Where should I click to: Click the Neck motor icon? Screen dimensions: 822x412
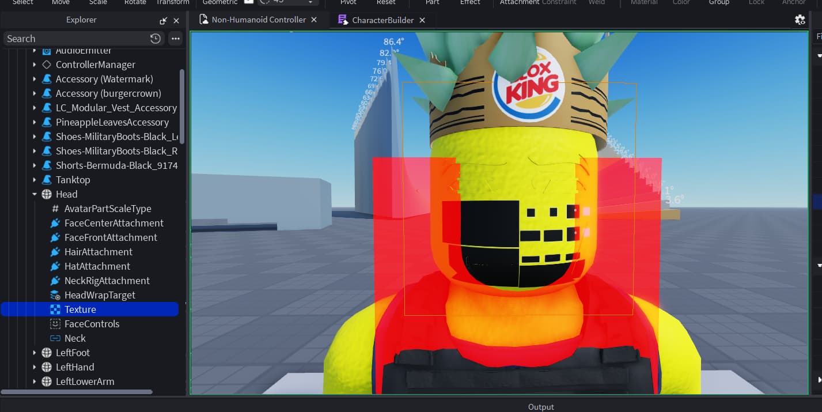point(55,338)
